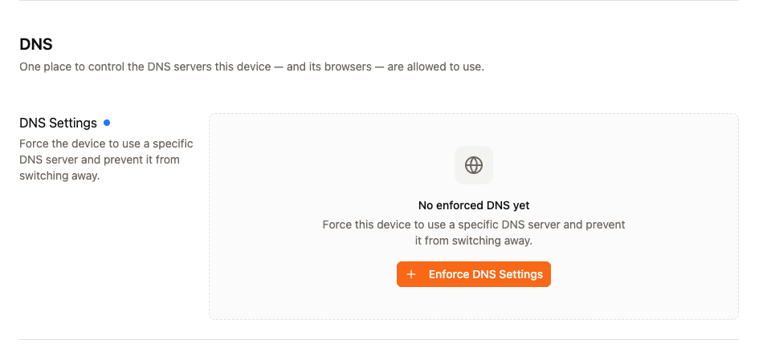Select the "Enforce DNS Settings" button text
775x360 pixels.
pyautogui.click(x=486, y=274)
